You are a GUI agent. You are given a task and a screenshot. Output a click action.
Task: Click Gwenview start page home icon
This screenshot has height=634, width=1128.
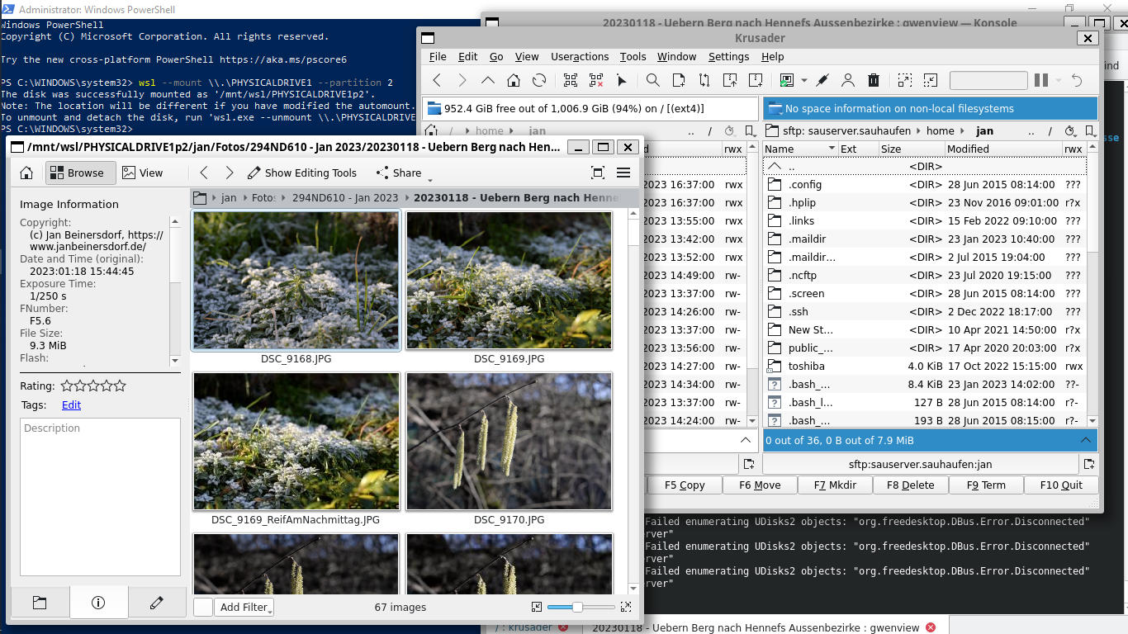(26, 173)
